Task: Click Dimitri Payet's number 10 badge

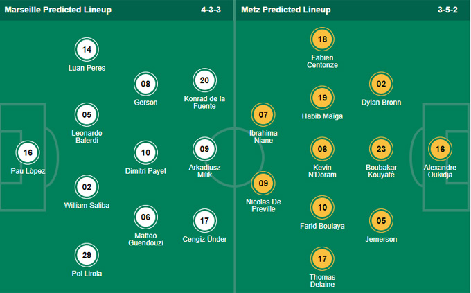Action: click(145, 152)
